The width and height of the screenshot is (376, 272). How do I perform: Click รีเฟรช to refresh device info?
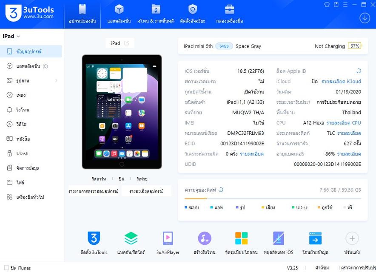pos(142,179)
